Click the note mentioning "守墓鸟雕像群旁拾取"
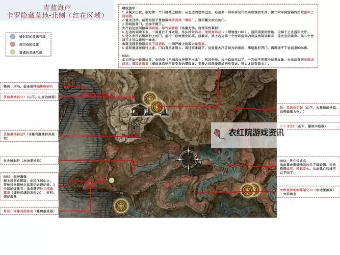The image size is (340, 255). pos(29,136)
